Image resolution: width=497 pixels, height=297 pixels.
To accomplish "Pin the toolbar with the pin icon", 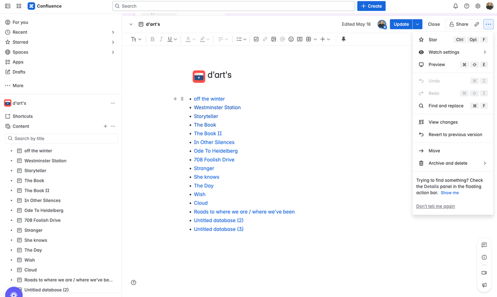I will point(343,39).
